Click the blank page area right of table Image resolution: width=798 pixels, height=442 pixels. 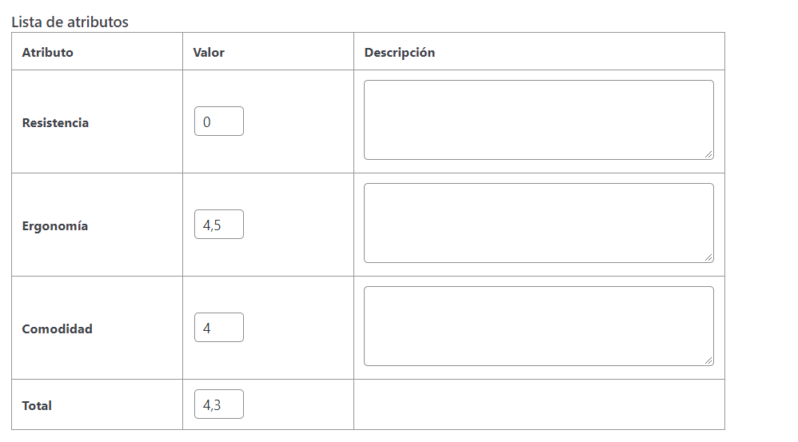pyautogui.click(x=760, y=224)
